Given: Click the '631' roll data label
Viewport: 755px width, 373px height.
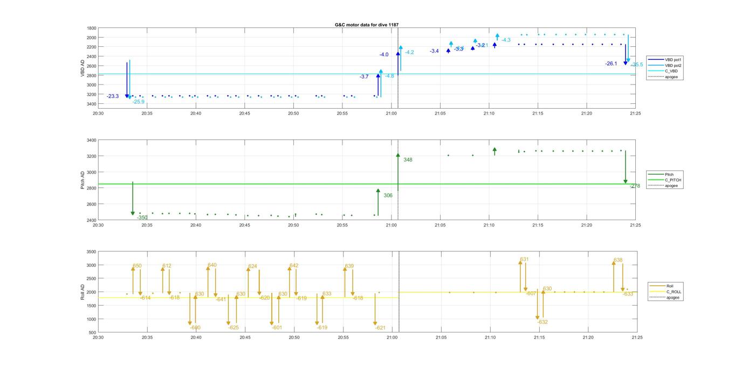Looking at the screenshot, I should click(524, 260).
